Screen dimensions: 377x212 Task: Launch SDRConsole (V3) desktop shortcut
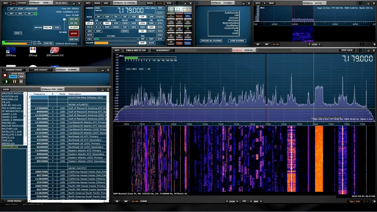(x=55, y=52)
